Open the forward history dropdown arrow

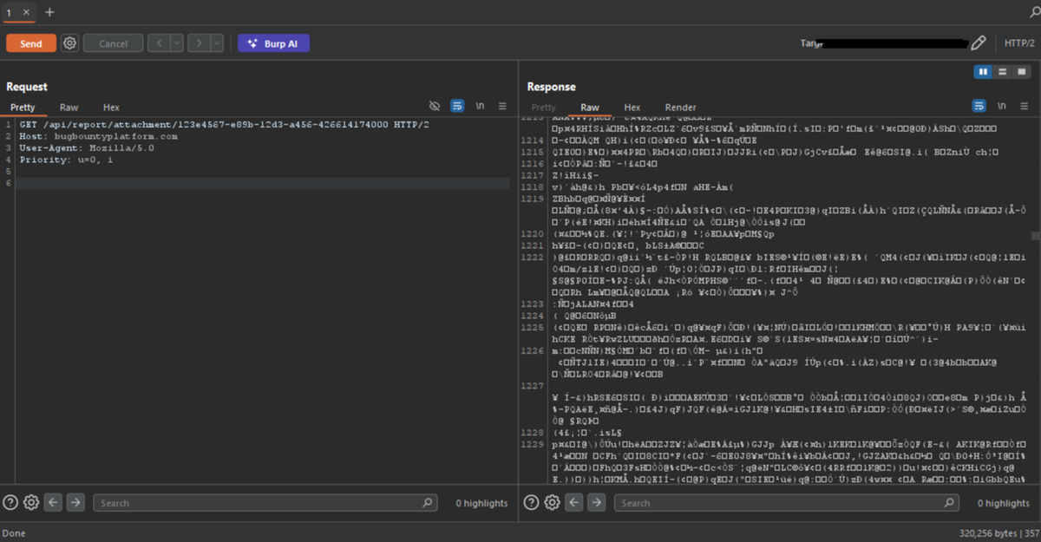tap(217, 43)
